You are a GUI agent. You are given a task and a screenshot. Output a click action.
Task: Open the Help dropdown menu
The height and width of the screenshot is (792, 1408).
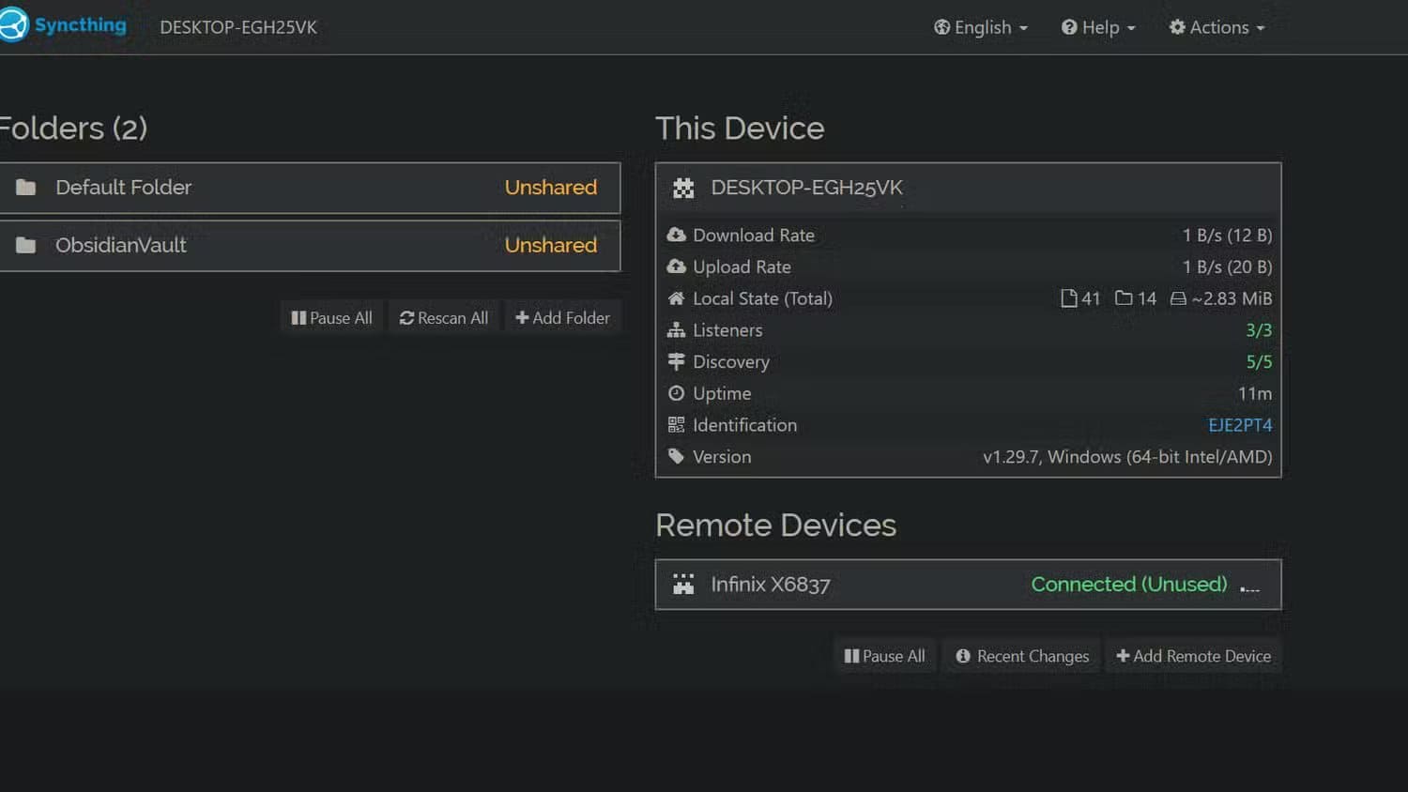pos(1098,27)
